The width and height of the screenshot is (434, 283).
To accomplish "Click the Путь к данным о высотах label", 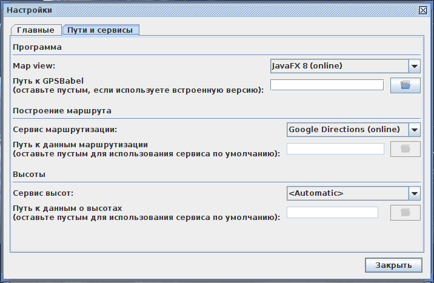I will (x=67, y=208).
